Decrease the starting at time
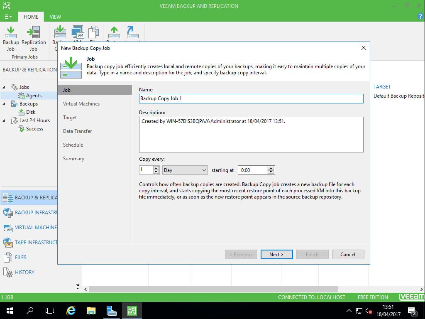This screenshot has width=425, height=319. click(271, 172)
